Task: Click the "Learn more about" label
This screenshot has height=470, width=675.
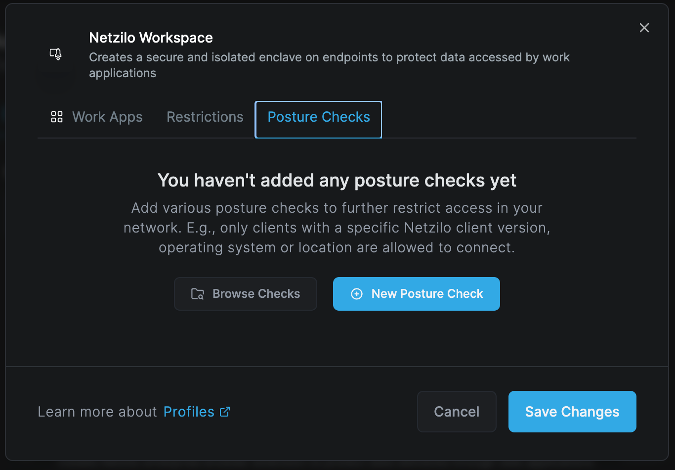Action: coord(97,412)
